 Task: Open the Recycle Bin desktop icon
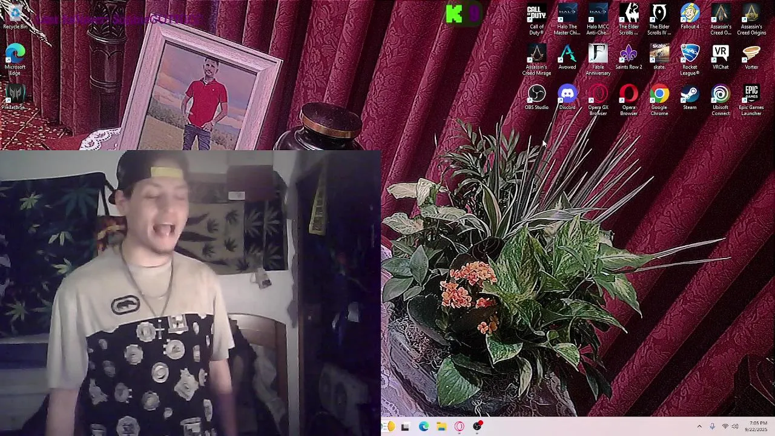[x=15, y=17]
